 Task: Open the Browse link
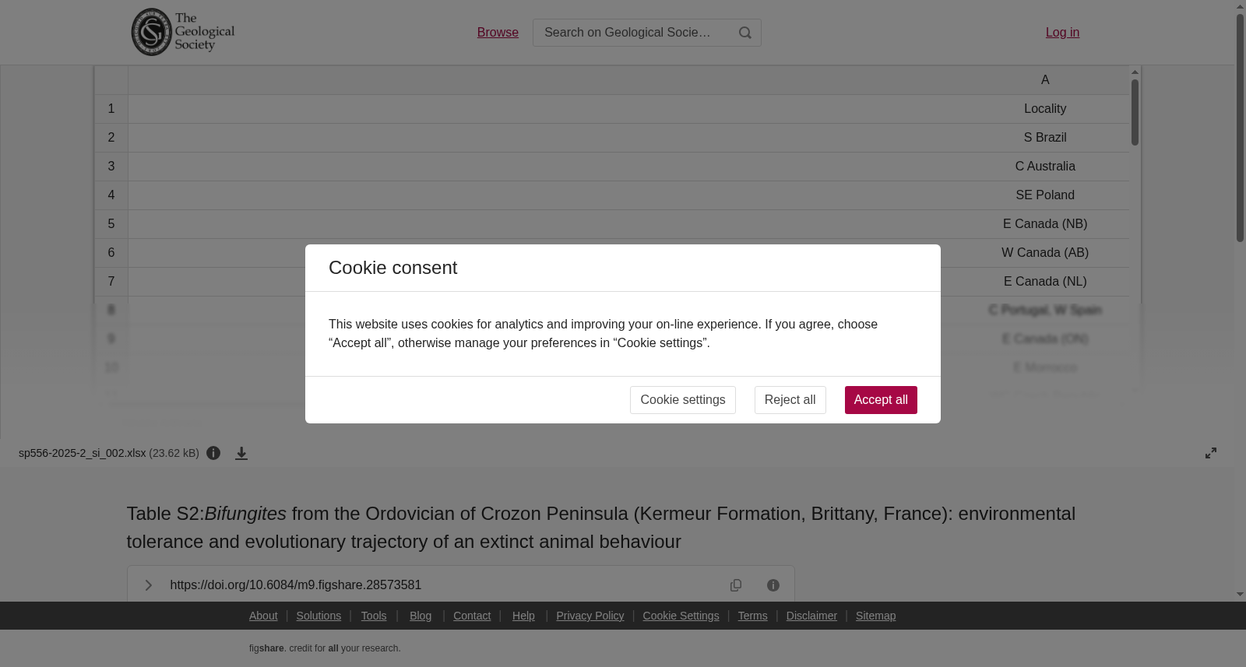(498, 33)
